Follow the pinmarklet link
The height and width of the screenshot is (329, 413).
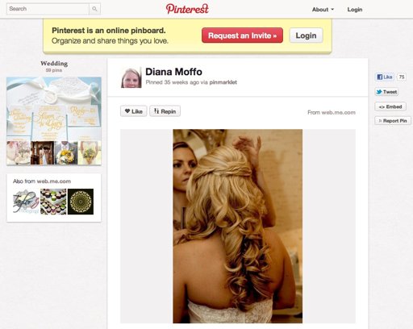click(223, 82)
